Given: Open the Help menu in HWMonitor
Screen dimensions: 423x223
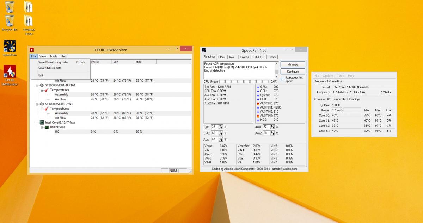Looking at the screenshot, I should click(64, 56).
